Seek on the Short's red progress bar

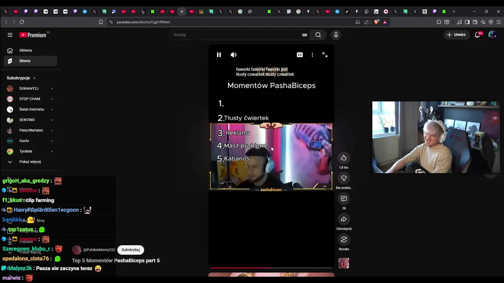(x=271, y=268)
